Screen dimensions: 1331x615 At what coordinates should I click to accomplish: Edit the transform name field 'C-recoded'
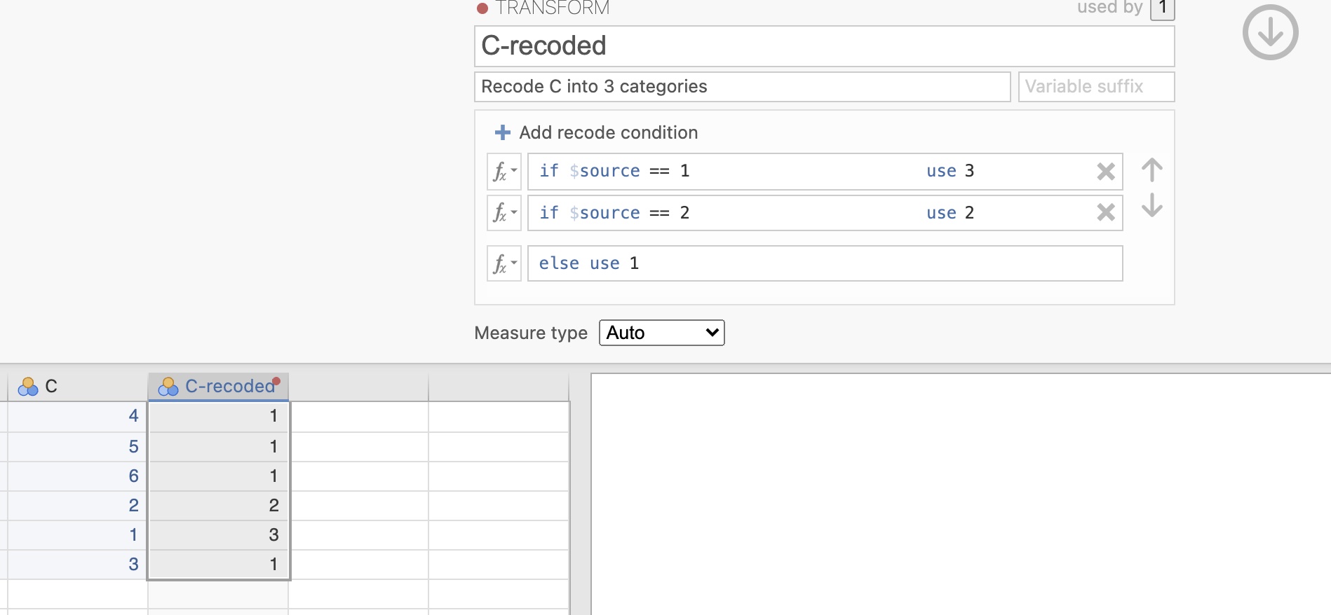(x=824, y=46)
